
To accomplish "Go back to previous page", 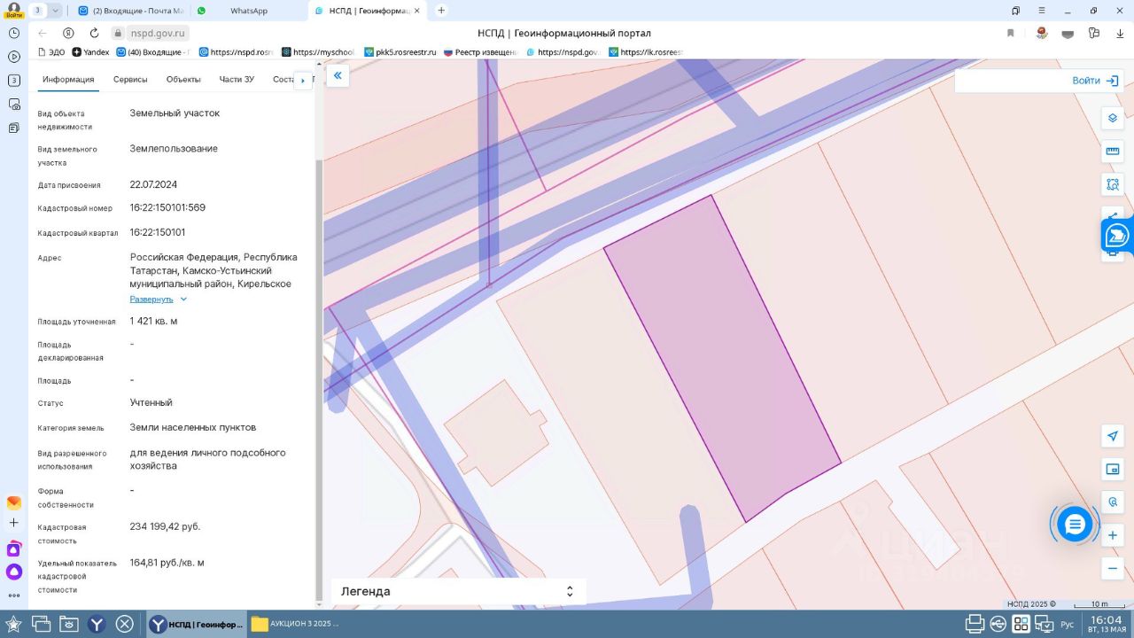I will [x=42, y=33].
